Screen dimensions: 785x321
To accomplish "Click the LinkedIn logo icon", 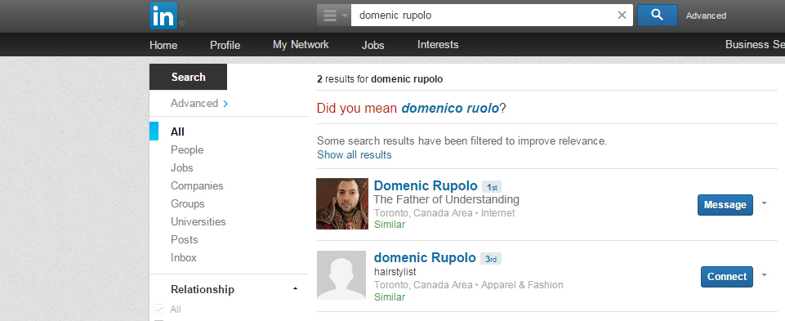I will click(x=163, y=16).
